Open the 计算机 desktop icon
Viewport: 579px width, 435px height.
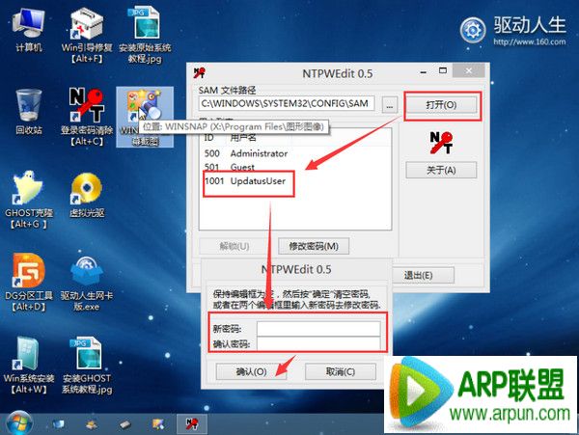pos(29,31)
